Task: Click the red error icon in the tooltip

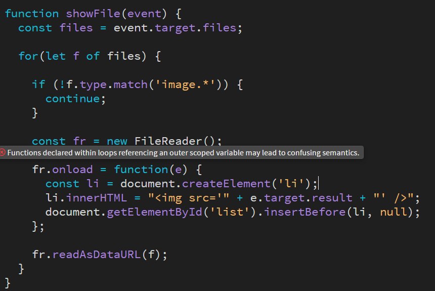Action: tap(3, 152)
